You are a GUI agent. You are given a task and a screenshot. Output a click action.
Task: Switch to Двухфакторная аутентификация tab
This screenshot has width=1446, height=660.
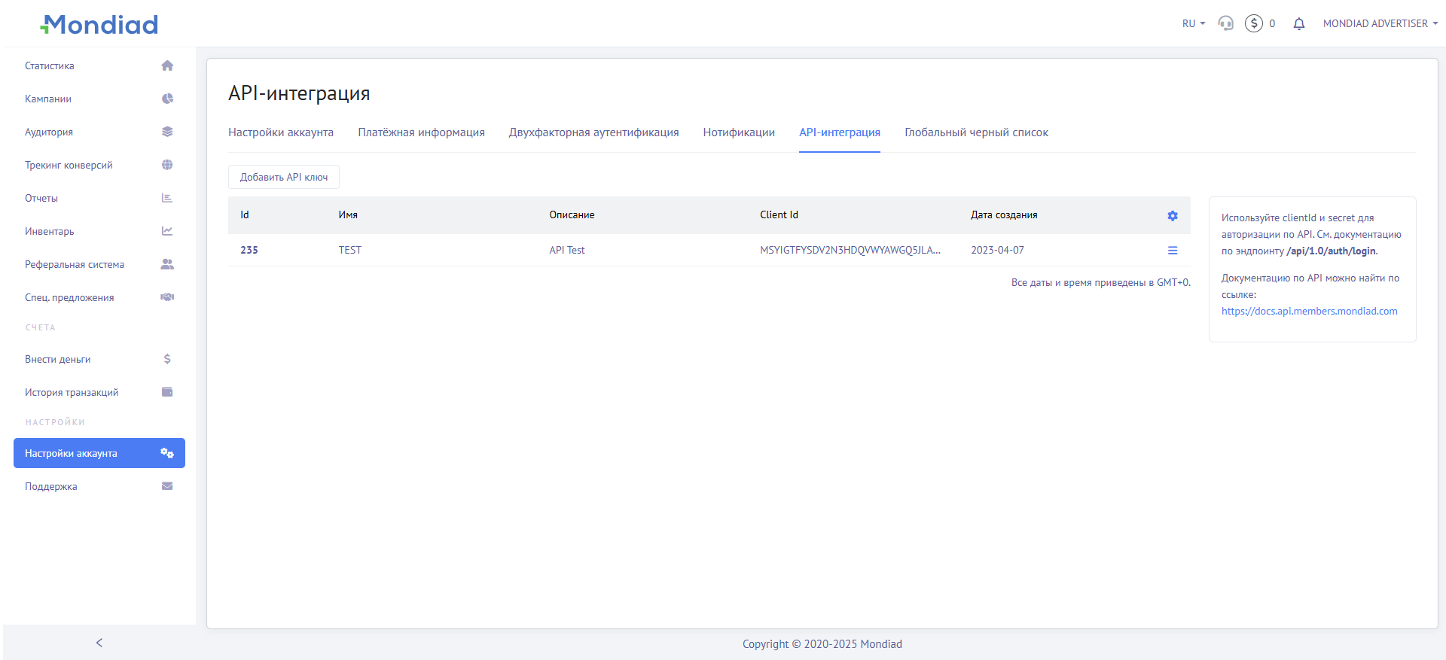593,132
